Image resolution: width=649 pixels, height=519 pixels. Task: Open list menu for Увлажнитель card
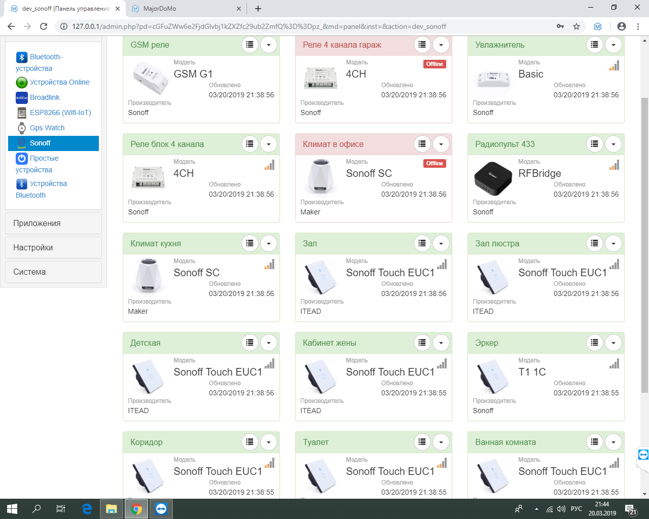(x=594, y=45)
